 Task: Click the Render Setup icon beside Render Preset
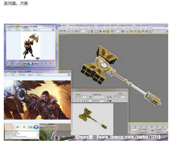coord(108,97)
